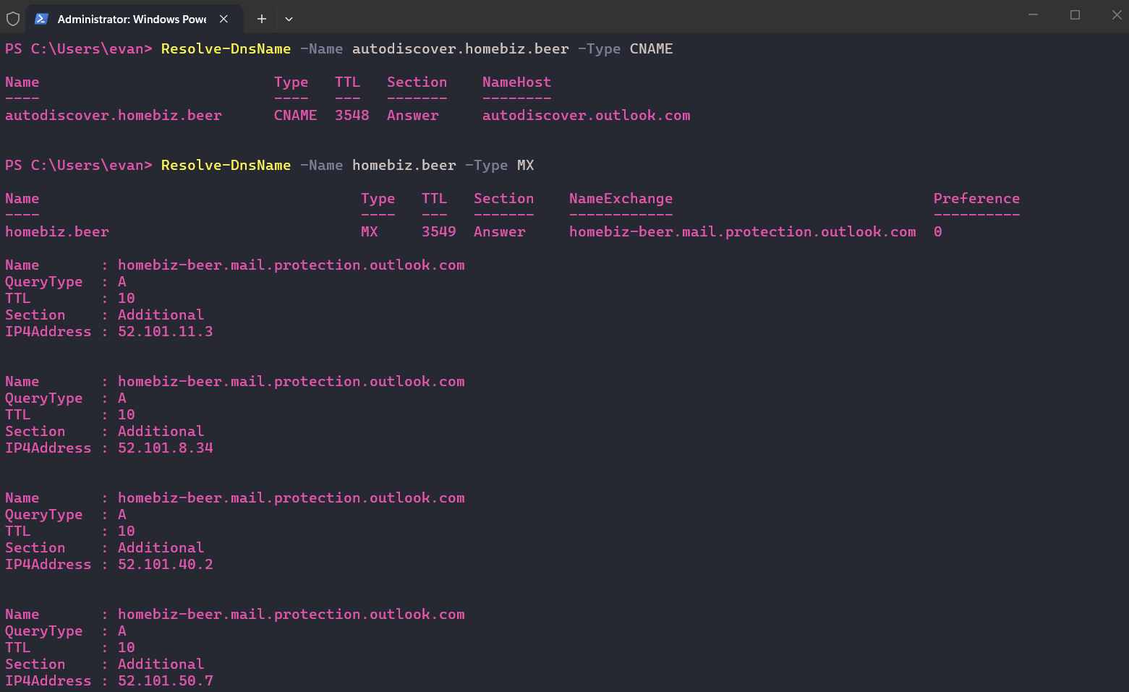Click CNAME at the end of the first command
This screenshot has width=1129, height=692.
click(x=651, y=48)
